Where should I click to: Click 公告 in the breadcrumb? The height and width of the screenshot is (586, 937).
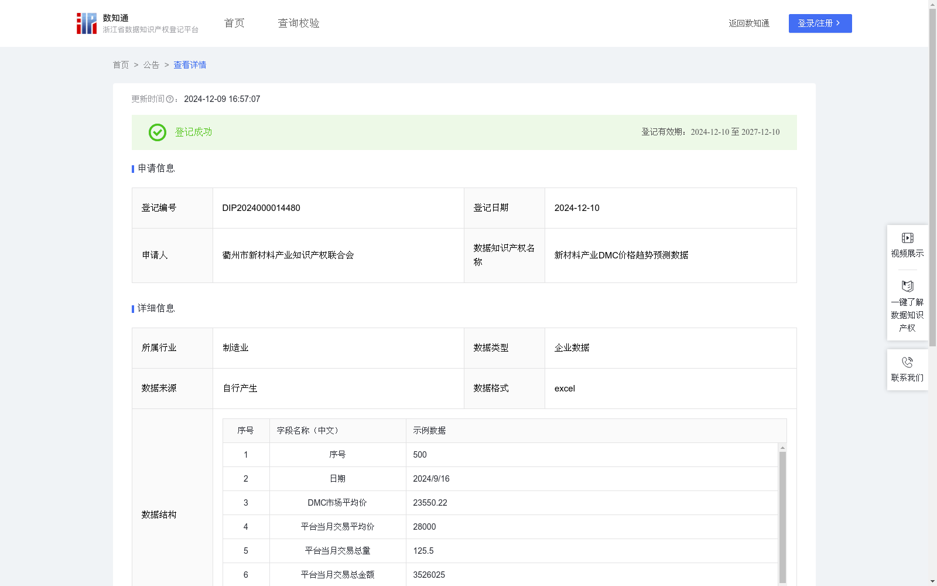pyautogui.click(x=151, y=65)
